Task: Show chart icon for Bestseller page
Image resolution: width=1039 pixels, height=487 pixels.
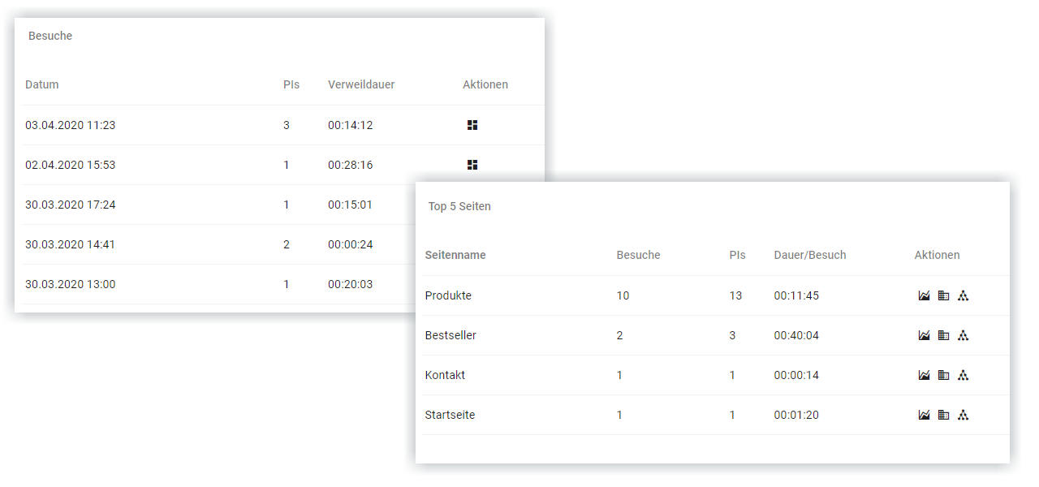Action: 924,335
